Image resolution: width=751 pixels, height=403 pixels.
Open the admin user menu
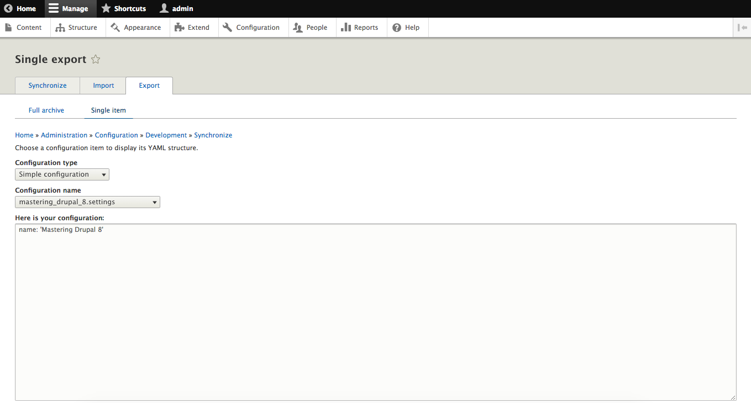pos(176,9)
